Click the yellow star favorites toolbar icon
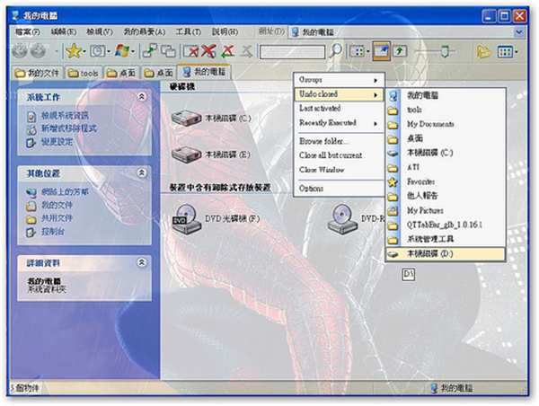539x406 pixels. [x=75, y=51]
